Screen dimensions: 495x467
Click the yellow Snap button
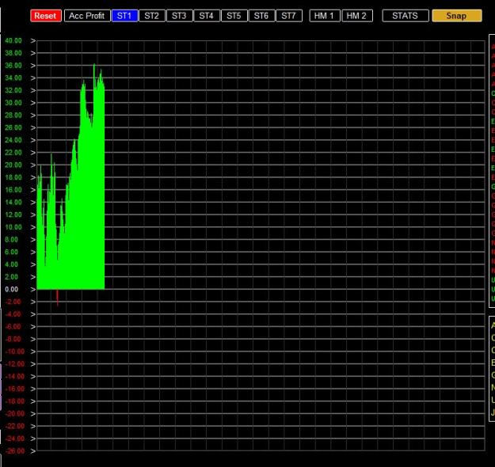[x=457, y=16]
